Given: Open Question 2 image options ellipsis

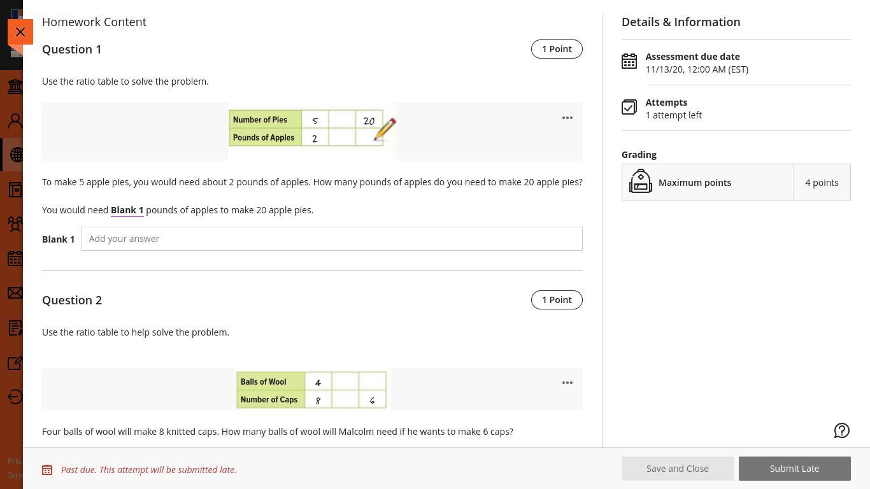Looking at the screenshot, I should (567, 383).
